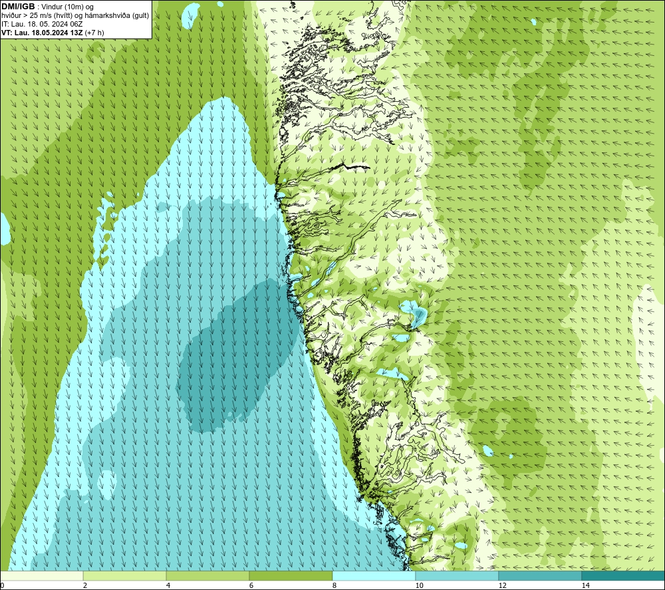Click the legend label '4'
Screen dimensions: 665x590
[168, 585]
